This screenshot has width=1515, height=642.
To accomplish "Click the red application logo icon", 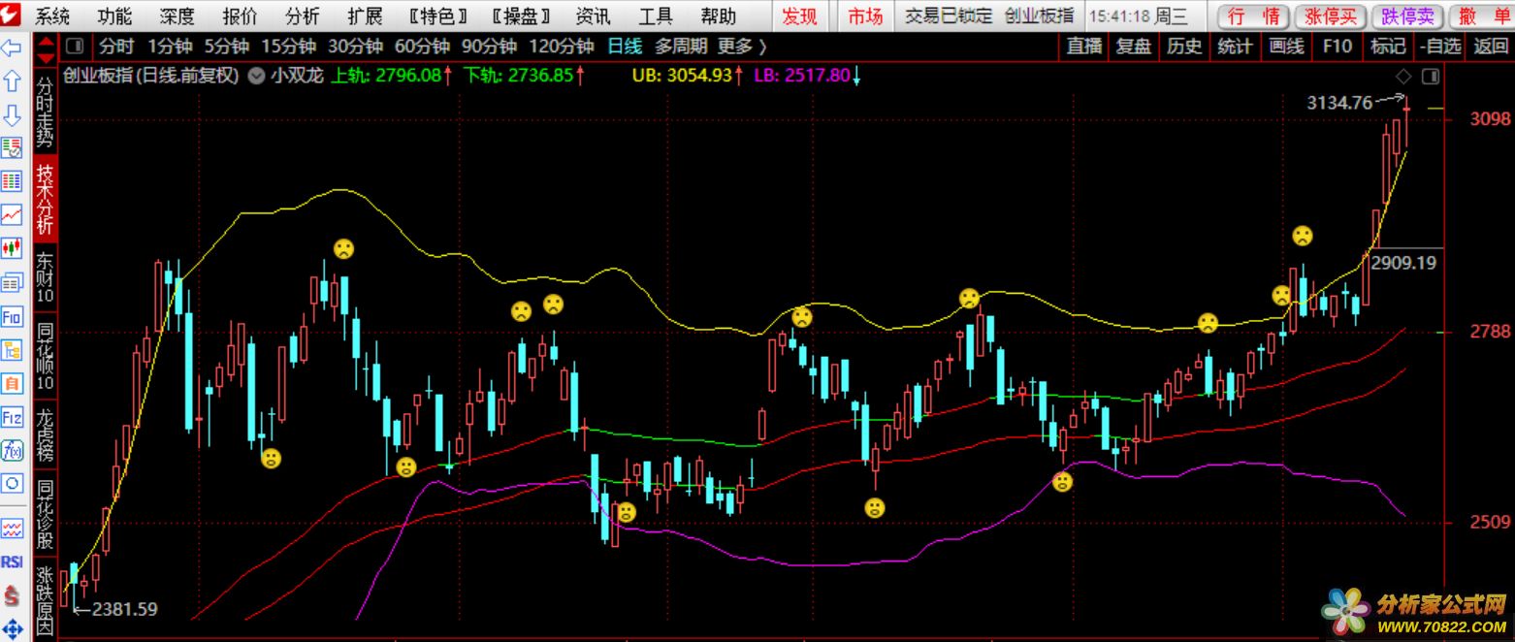I will pos(12,15).
